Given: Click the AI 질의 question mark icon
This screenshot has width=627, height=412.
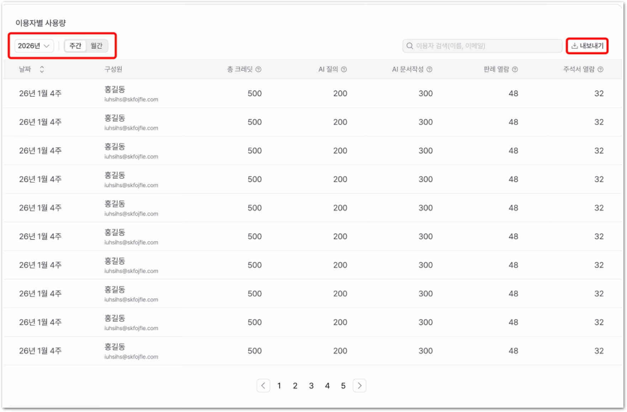Looking at the screenshot, I should (x=344, y=69).
